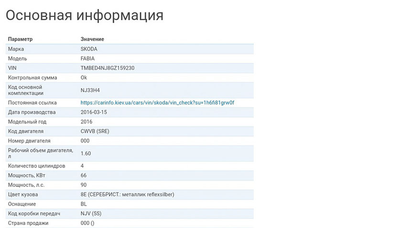Click the 'Модельный год' label

coord(27,121)
